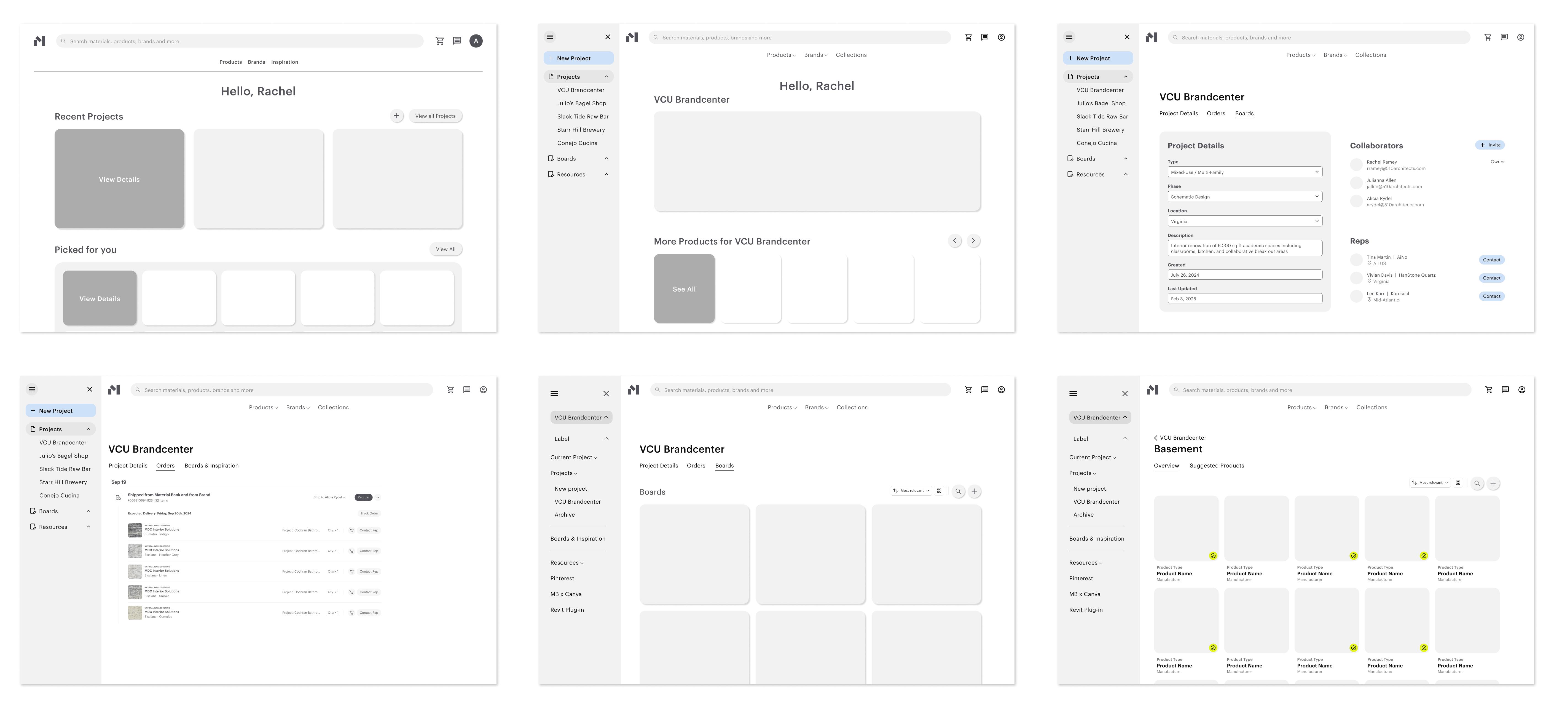The height and width of the screenshot is (708, 1554).
Task: Open cart icon in the Collaborators frame header
Action: point(1488,38)
